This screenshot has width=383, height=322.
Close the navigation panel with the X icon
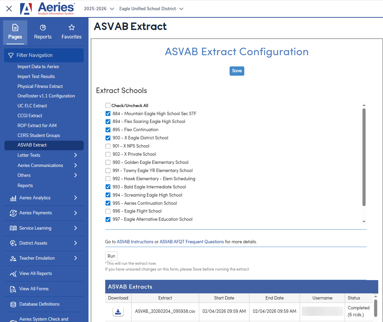[x=9, y=9]
